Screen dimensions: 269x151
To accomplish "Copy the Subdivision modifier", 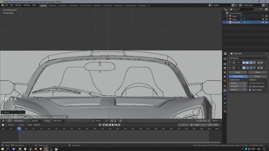I will [258, 72].
